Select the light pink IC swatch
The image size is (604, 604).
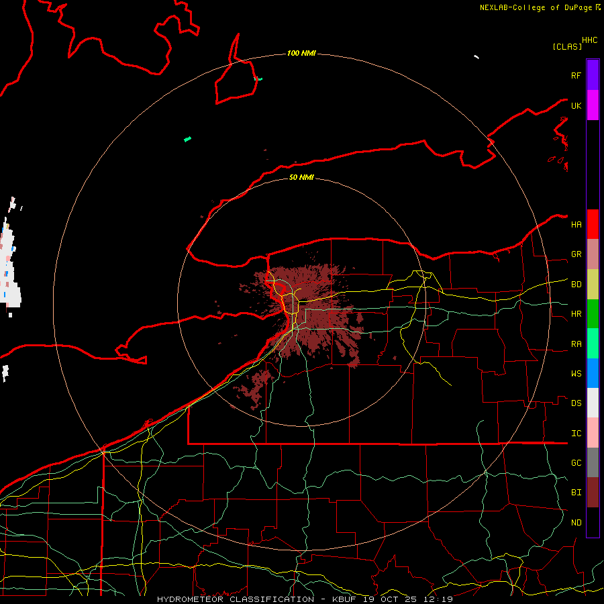[x=593, y=433]
